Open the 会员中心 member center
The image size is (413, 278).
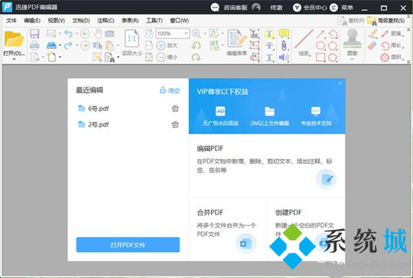click(310, 8)
